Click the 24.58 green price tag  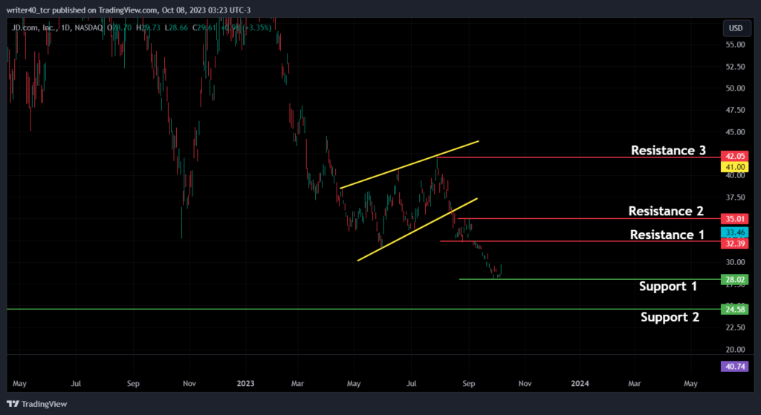tap(735, 310)
